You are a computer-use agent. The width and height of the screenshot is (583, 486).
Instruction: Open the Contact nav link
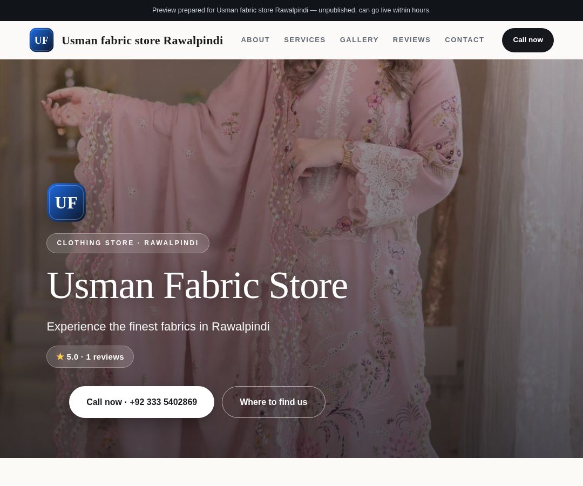tap(464, 40)
